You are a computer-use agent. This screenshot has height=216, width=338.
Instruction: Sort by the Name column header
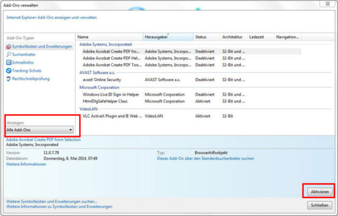(x=110, y=37)
